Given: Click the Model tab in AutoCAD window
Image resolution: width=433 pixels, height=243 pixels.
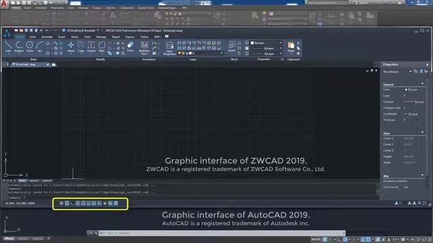Looking at the screenshot, I should click(x=9, y=238).
